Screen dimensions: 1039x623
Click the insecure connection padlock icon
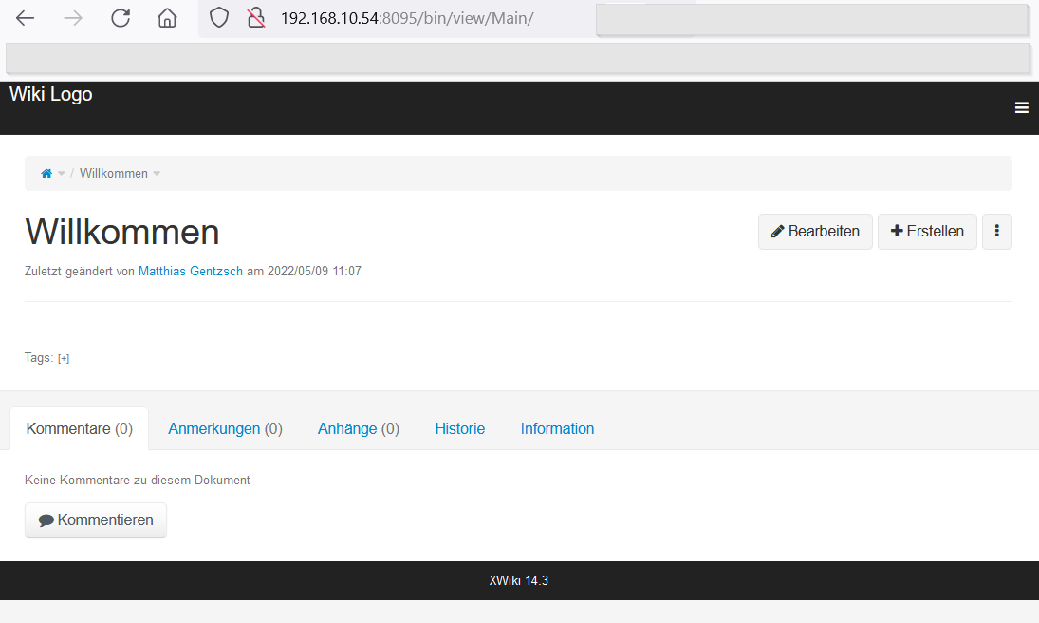pyautogui.click(x=254, y=18)
